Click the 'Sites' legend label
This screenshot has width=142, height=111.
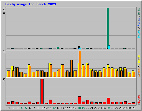pyautogui.click(x=139, y=73)
